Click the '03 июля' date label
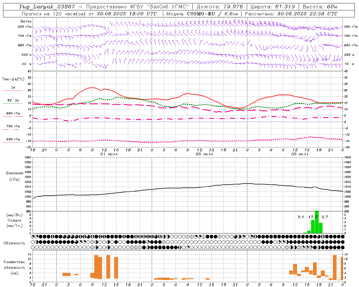 300,154
